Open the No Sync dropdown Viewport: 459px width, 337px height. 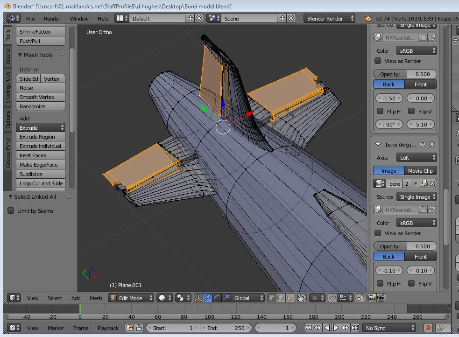point(389,328)
